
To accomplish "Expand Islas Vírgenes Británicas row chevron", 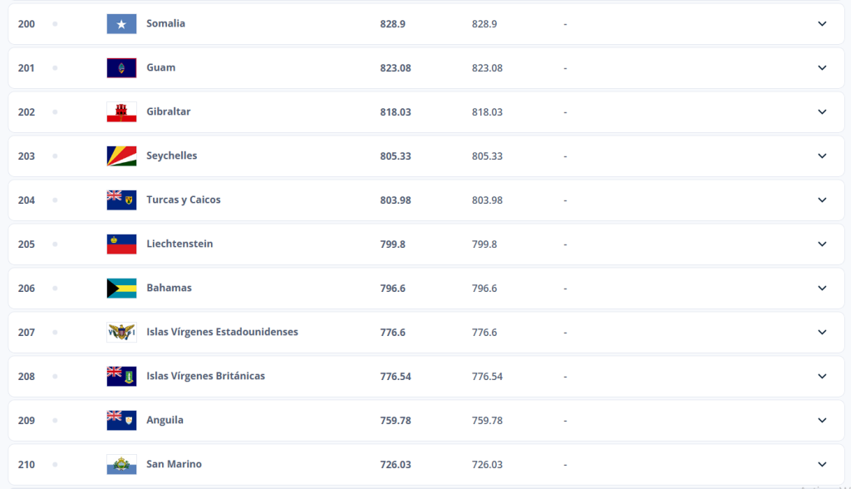I will (822, 377).
